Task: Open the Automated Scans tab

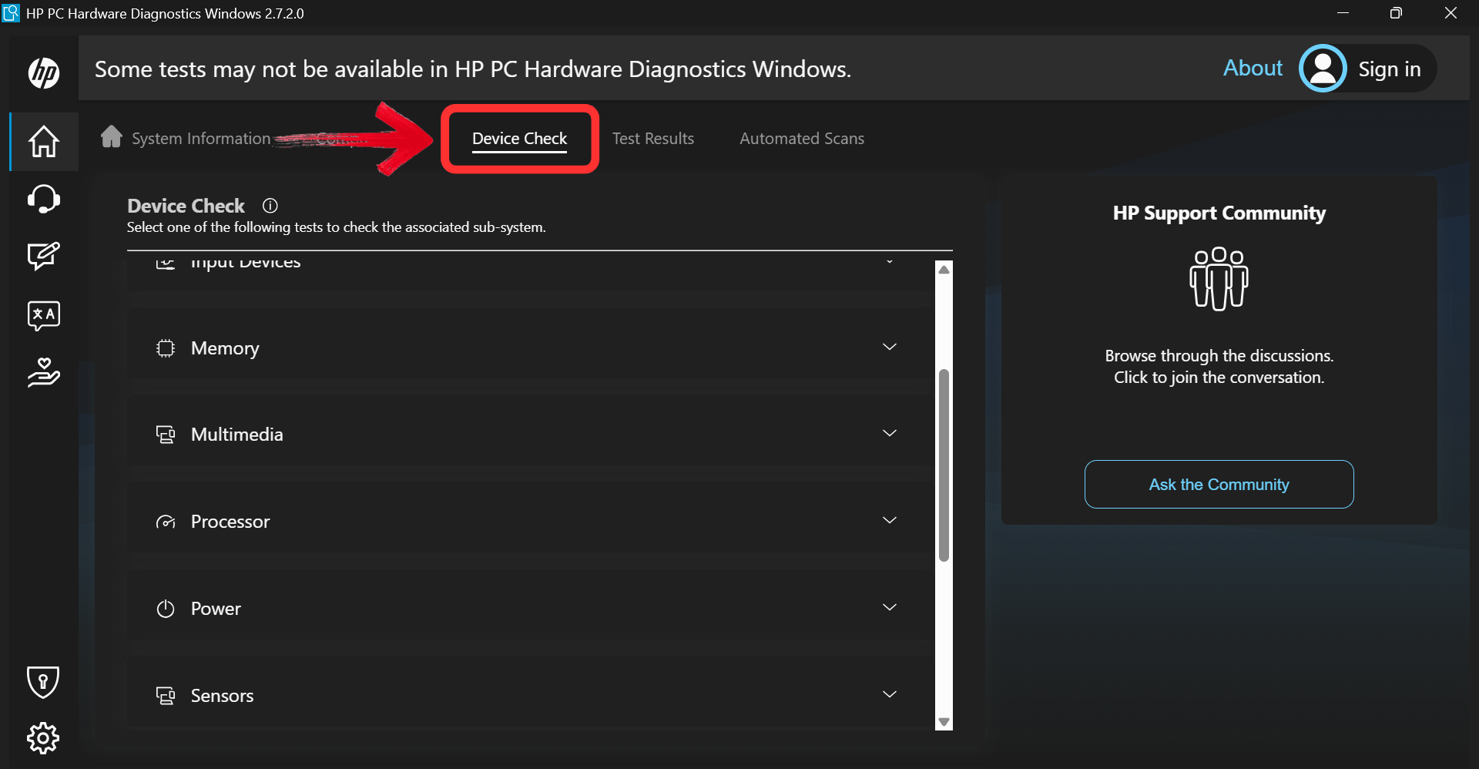Action: click(x=801, y=139)
